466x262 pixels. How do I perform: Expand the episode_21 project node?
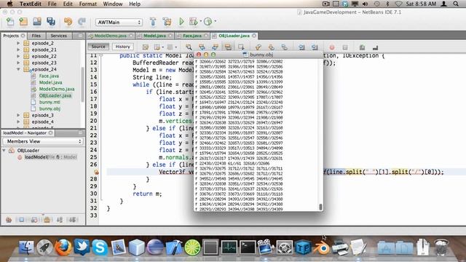[x=18, y=49]
